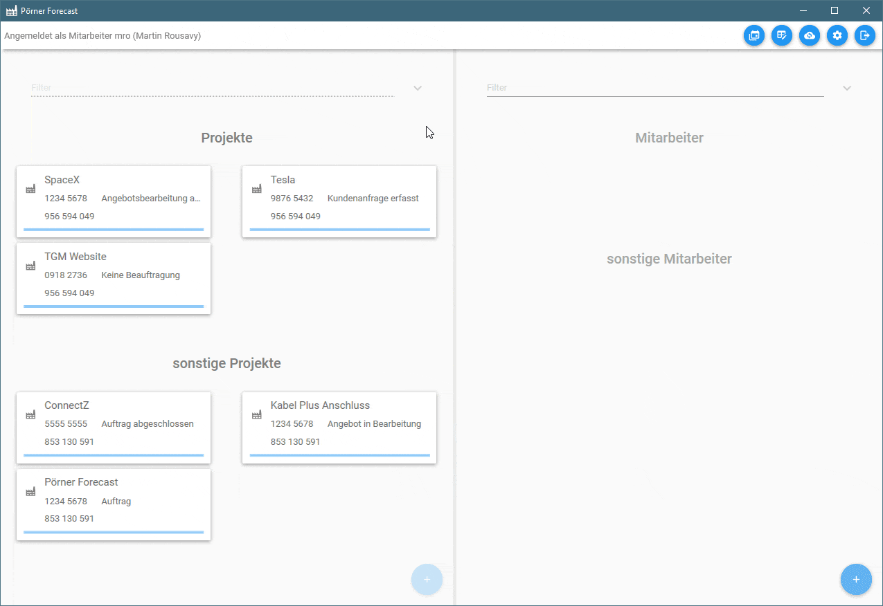Log out using the exit icon
Viewport: 883px width, 606px height.
click(x=865, y=35)
